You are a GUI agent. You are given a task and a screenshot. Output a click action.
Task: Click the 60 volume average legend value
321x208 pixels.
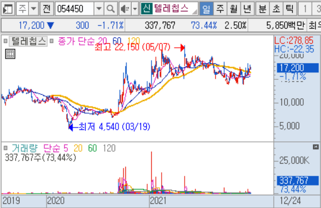point(92,148)
